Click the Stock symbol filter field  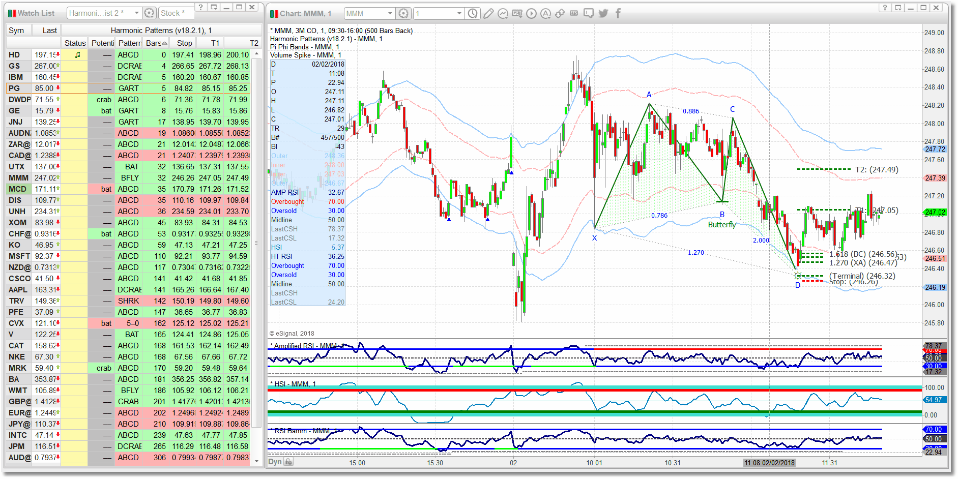(x=176, y=13)
